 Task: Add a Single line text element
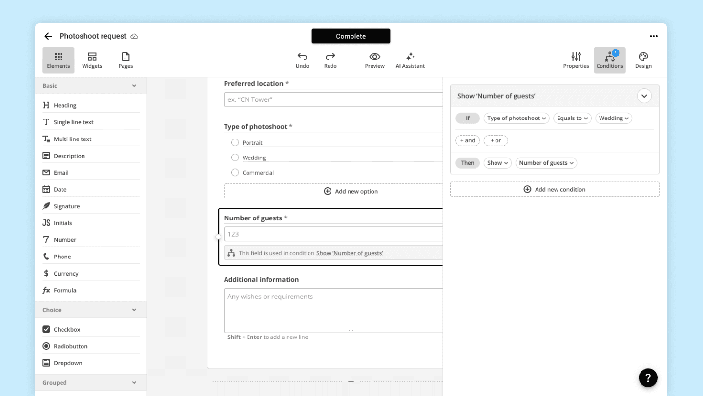pyautogui.click(x=91, y=122)
